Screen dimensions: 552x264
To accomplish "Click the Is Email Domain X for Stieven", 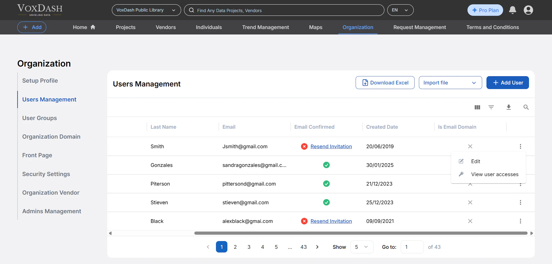I will (470, 203).
